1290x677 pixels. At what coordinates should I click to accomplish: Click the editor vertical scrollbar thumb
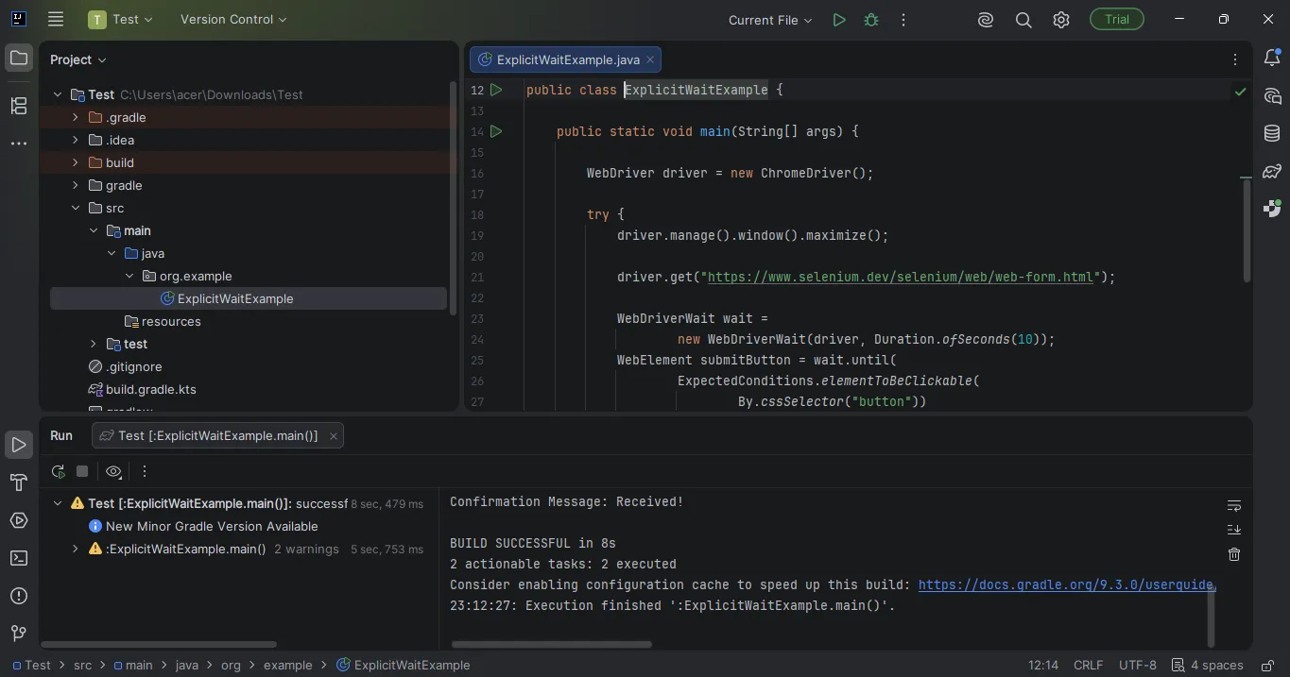(x=1247, y=228)
